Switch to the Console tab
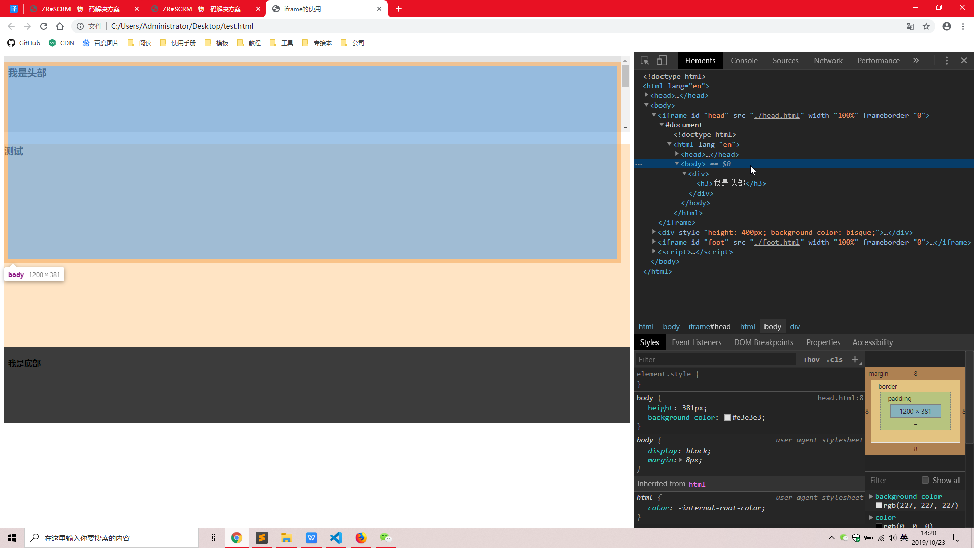974x548 pixels. click(744, 61)
